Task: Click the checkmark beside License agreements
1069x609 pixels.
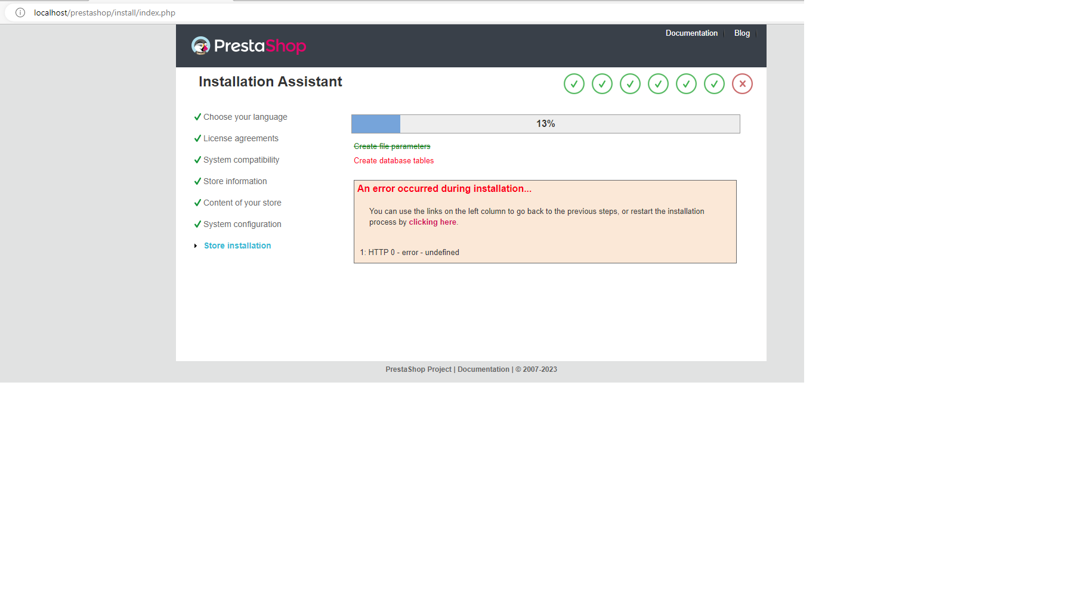Action: [197, 138]
